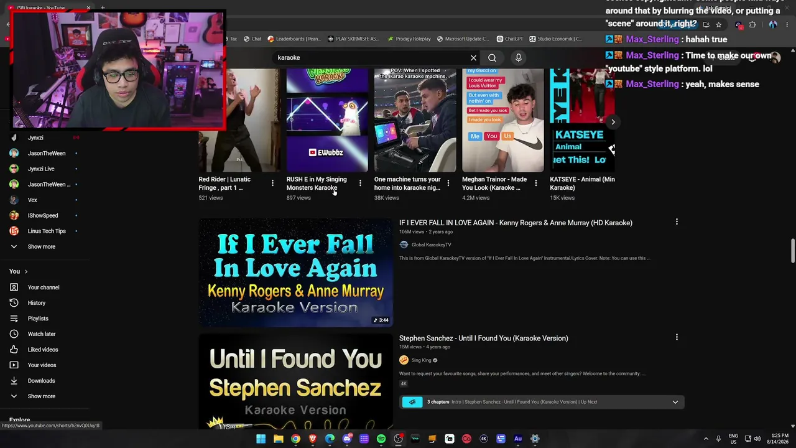
Task: Open RUSH E My Singing Monsters short
Action: (x=327, y=120)
